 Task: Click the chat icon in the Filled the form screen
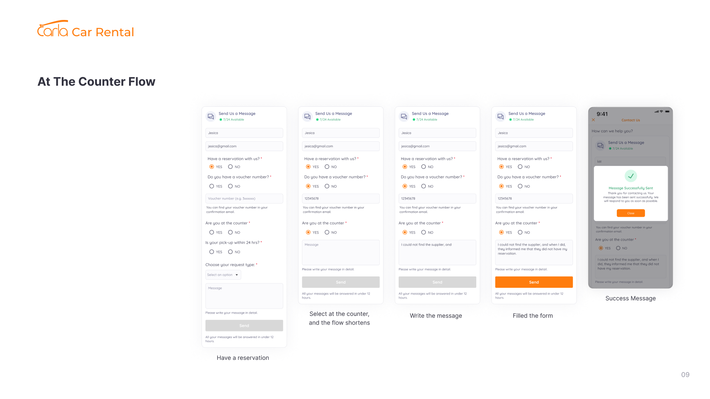tap(500, 117)
